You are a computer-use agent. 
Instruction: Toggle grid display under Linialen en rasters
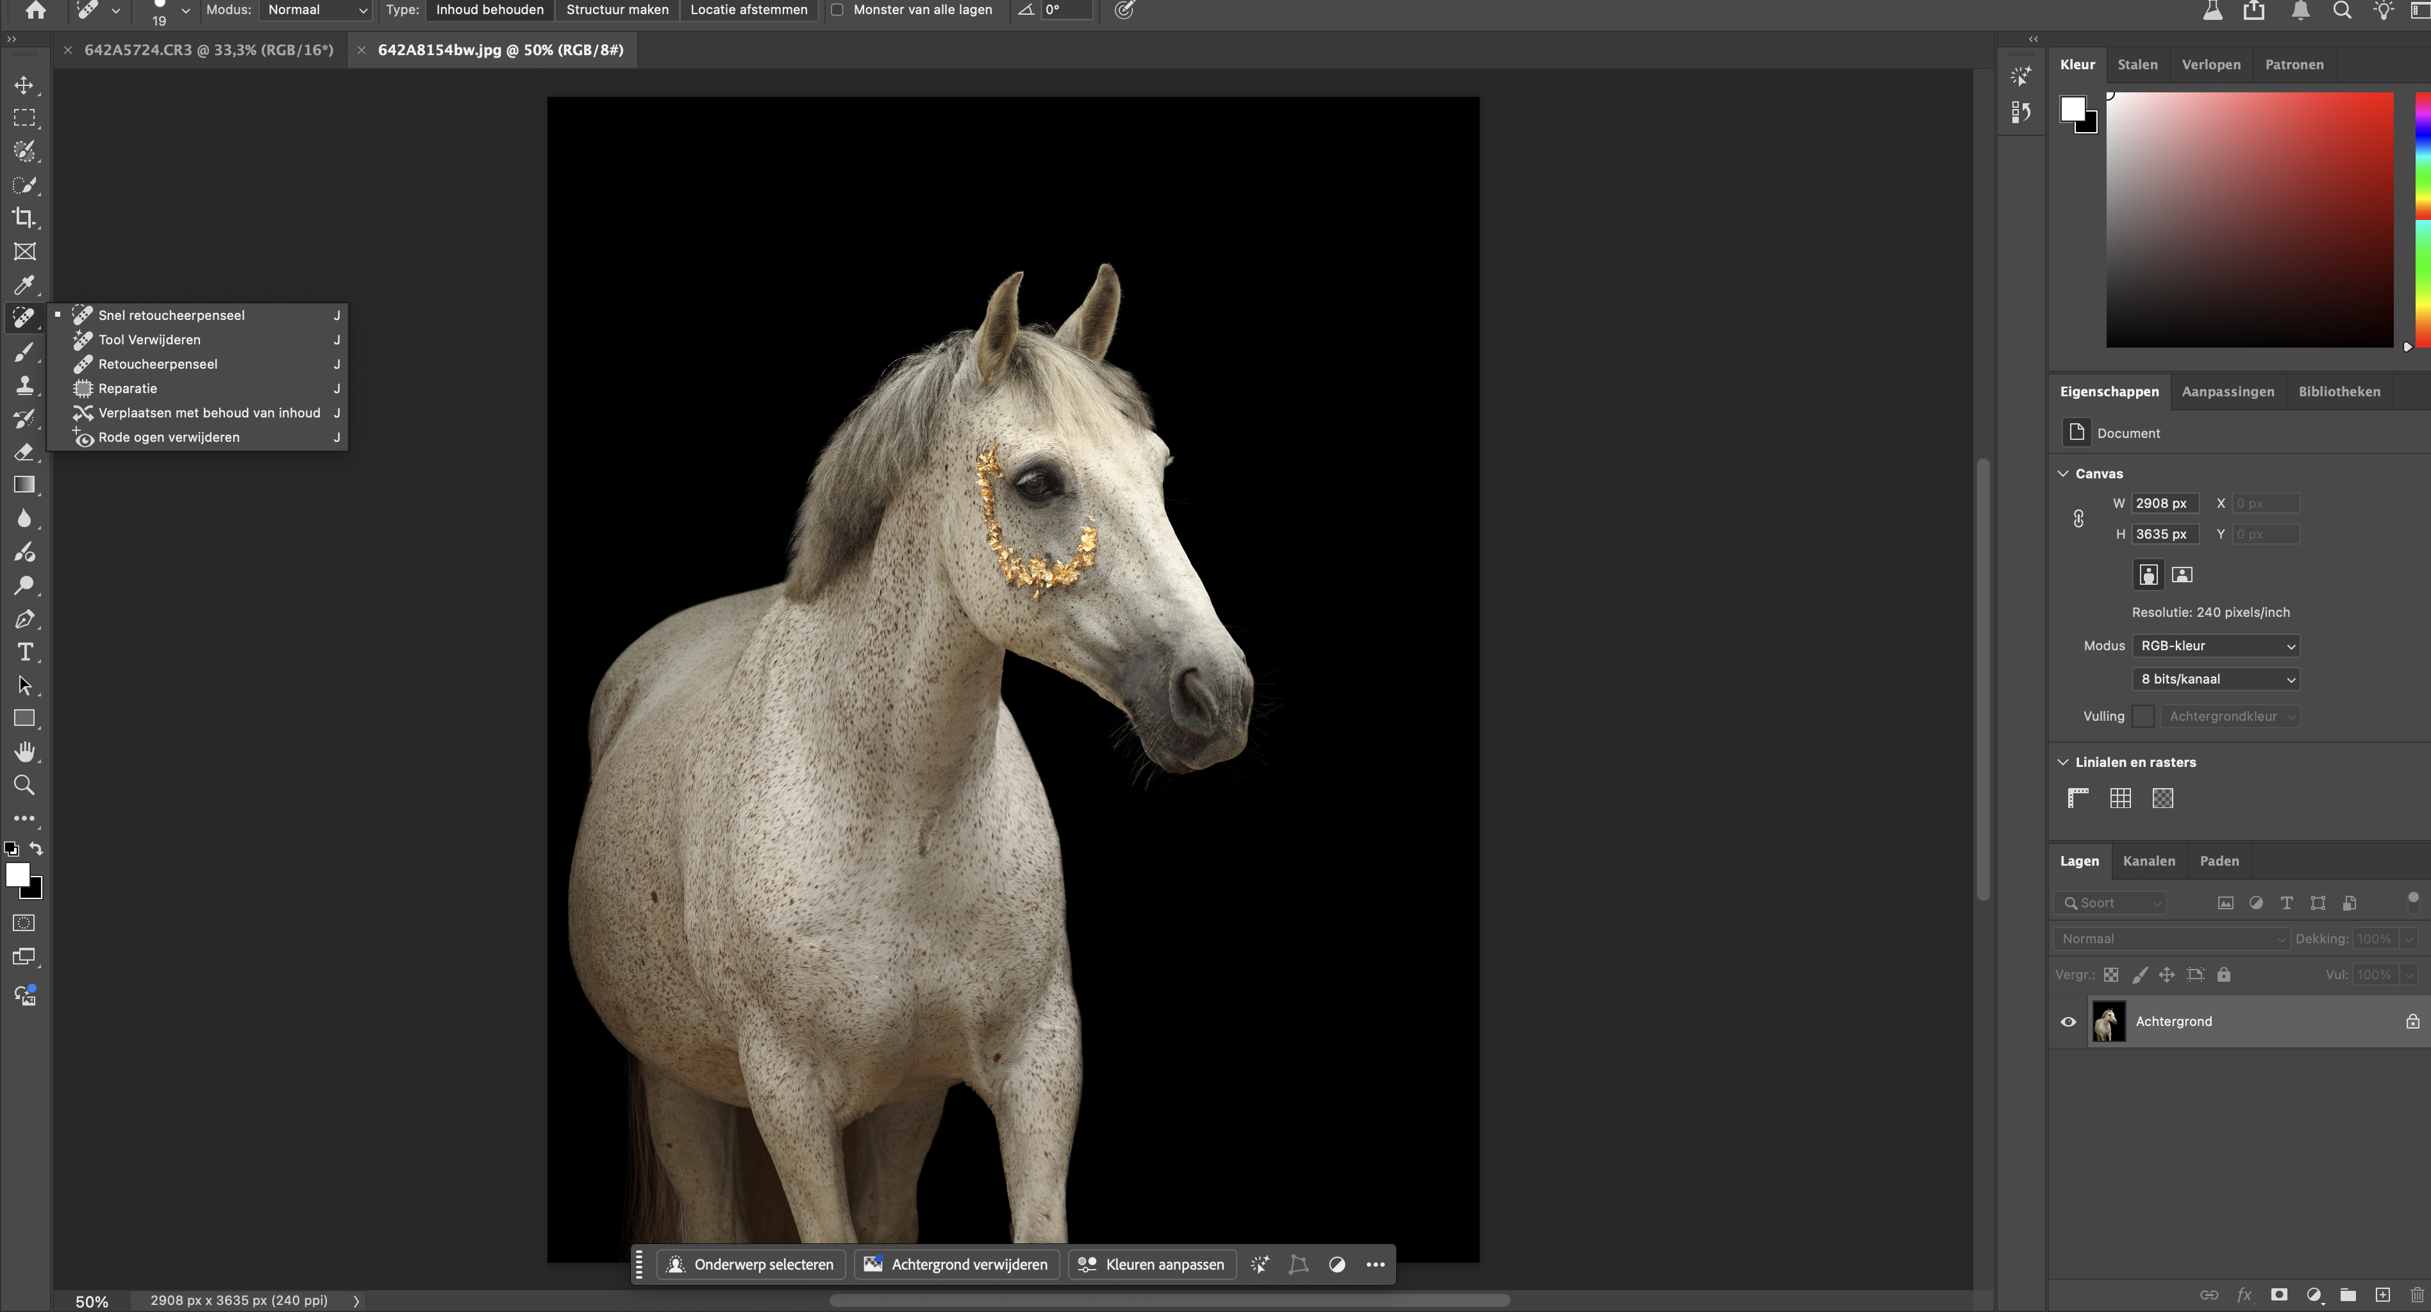pos(2119,798)
